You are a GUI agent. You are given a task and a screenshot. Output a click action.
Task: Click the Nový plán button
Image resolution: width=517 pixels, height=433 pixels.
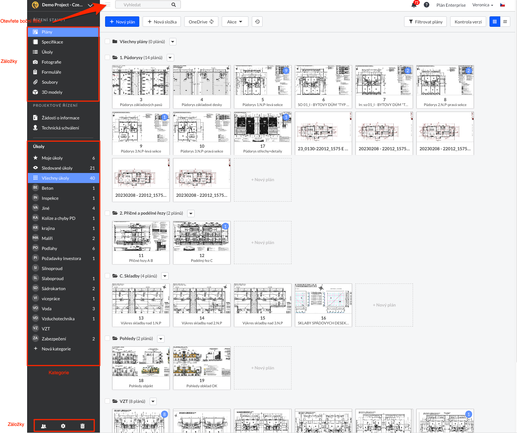pyautogui.click(x=122, y=22)
